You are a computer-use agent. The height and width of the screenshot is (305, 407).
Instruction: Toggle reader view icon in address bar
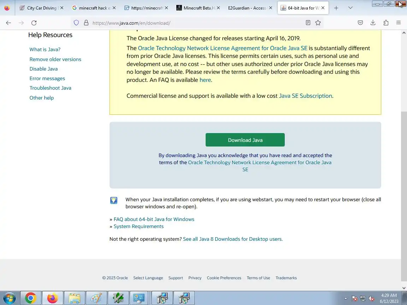pyautogui.click(x=308, y=23)
